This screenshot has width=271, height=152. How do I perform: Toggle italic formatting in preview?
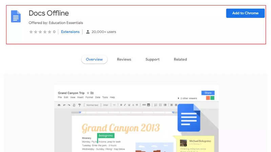coord(125,105)
